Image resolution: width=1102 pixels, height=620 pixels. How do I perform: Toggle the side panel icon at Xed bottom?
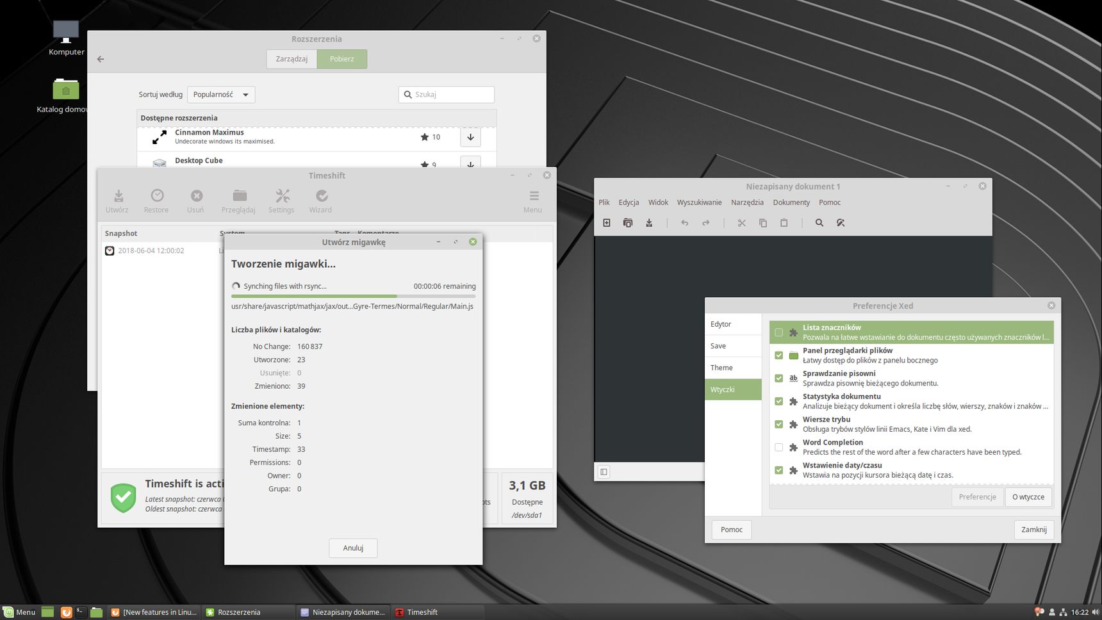[x=604, y=472]
